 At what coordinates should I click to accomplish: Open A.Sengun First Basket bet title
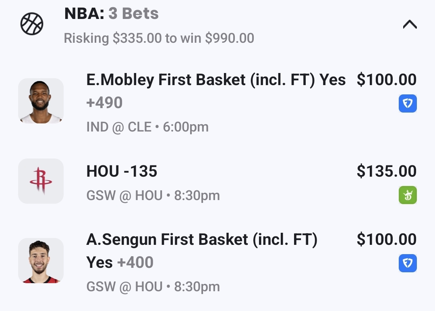(x=202, y=240)
